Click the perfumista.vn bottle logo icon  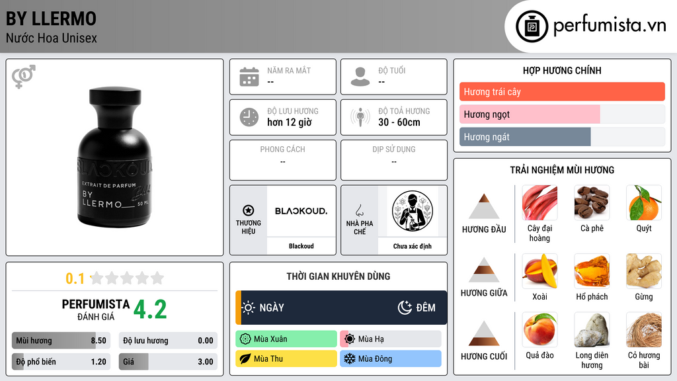[532, 26]
